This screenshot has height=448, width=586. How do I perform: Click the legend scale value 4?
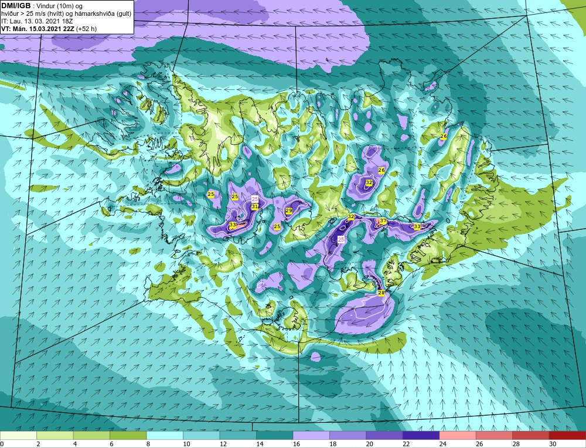(75, 444)
